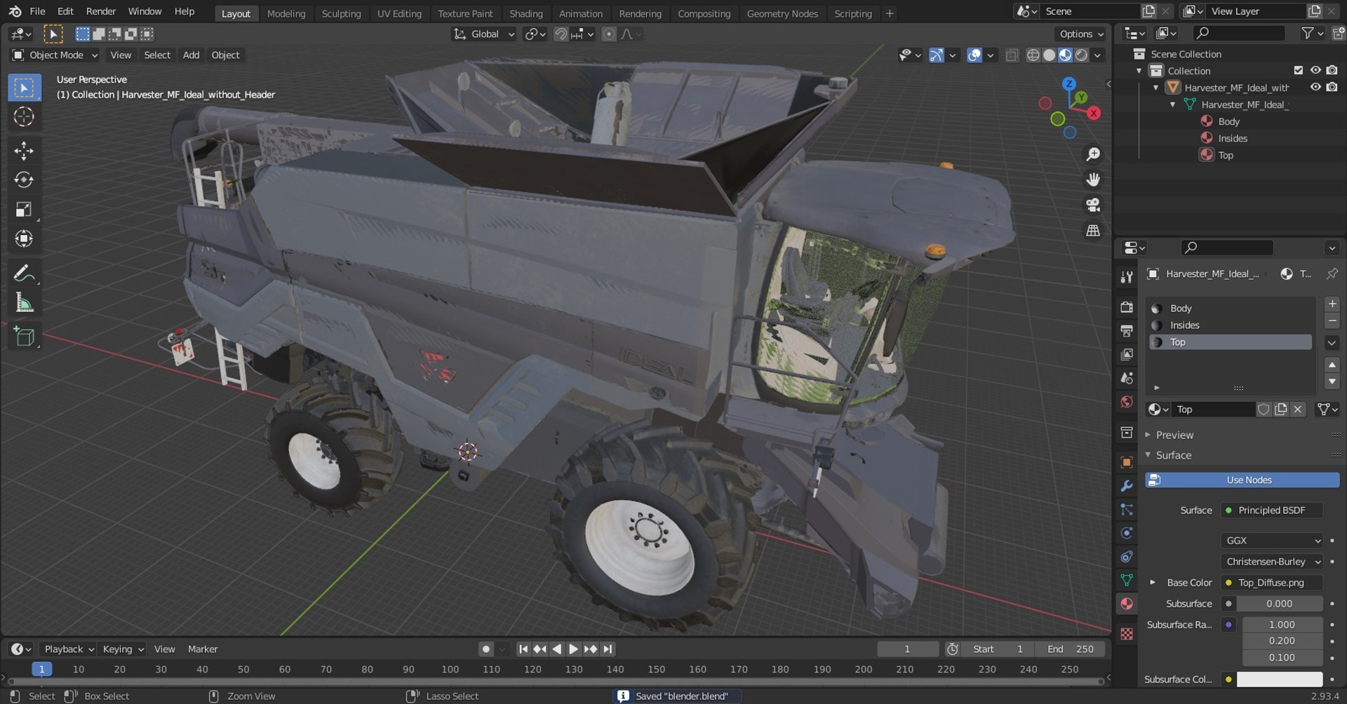1347x704 pixels.
Task: Open the World properties tab
Action: [x=1127, y=402]
